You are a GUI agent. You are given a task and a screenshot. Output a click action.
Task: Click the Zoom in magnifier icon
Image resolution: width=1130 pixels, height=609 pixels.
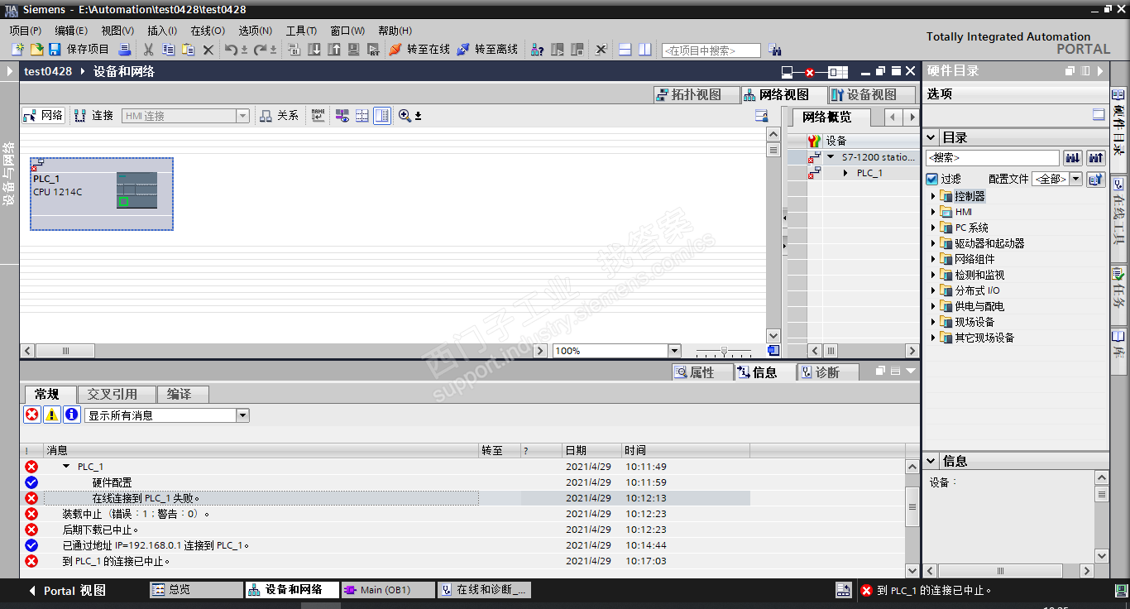(405, 116)
